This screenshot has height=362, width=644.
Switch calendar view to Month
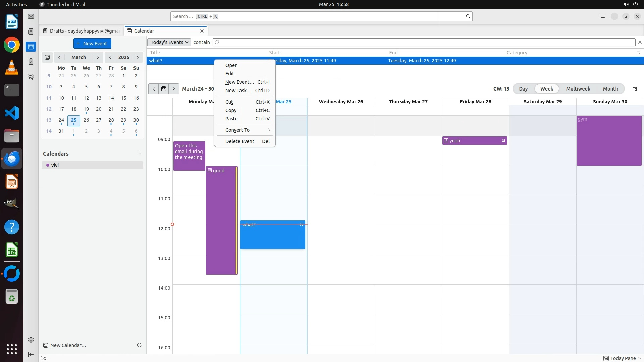(610, 89)
